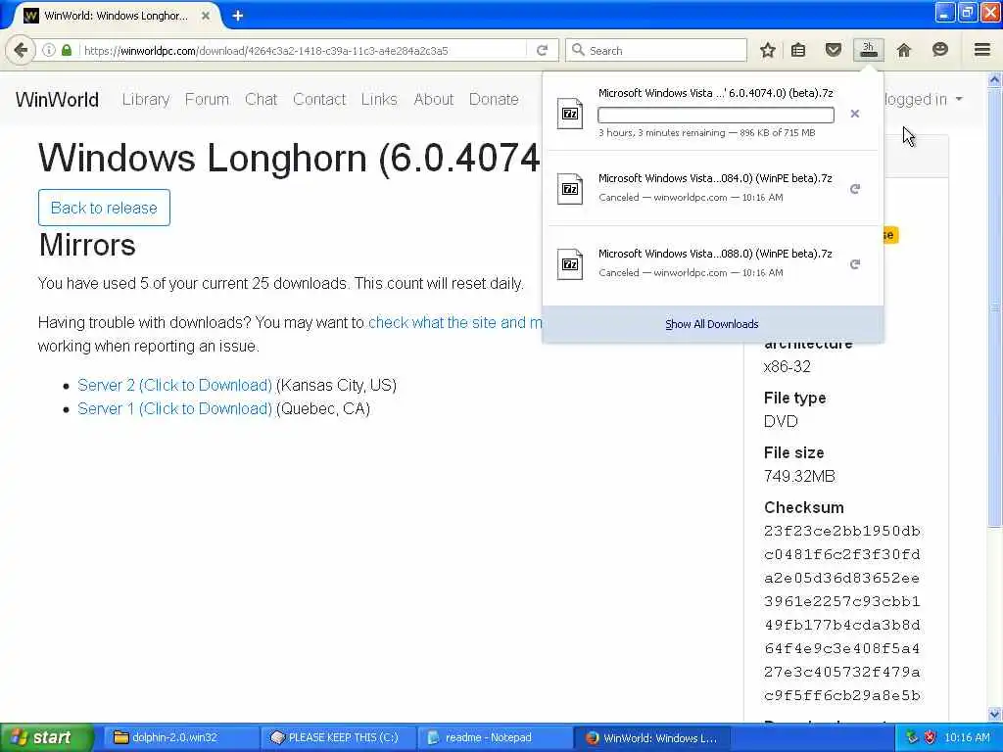Open the Windows start menu

tap(46, 737)
